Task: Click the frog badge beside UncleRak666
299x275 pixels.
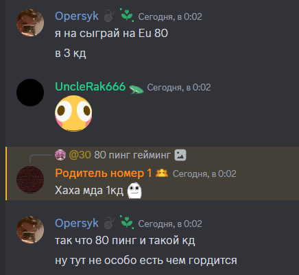Action: (x=136, y=89)
